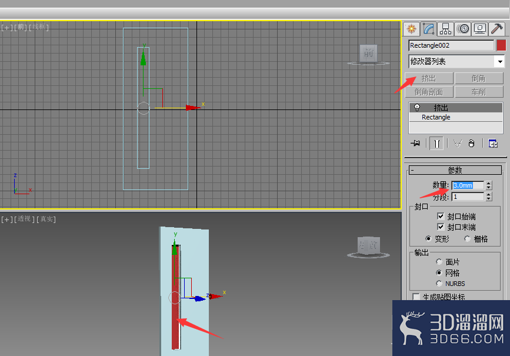Click the 车削 modifier button

[479, 92]
